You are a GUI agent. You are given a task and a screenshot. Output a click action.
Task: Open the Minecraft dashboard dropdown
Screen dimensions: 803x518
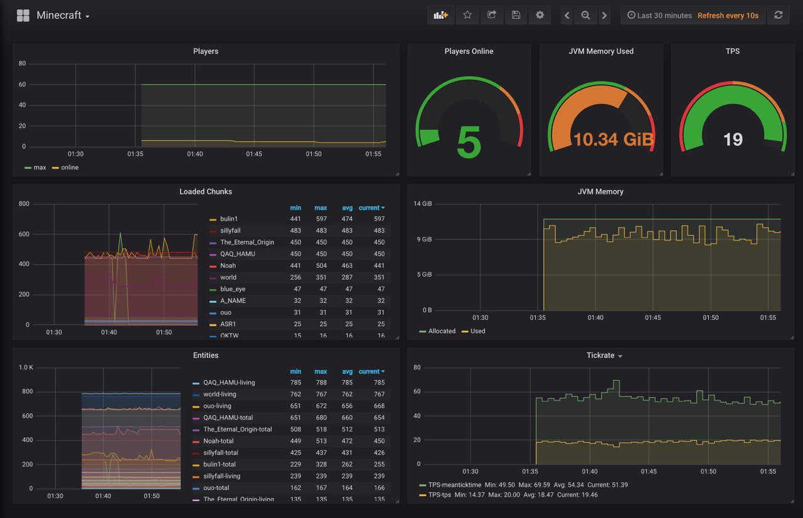click(63, 15)
